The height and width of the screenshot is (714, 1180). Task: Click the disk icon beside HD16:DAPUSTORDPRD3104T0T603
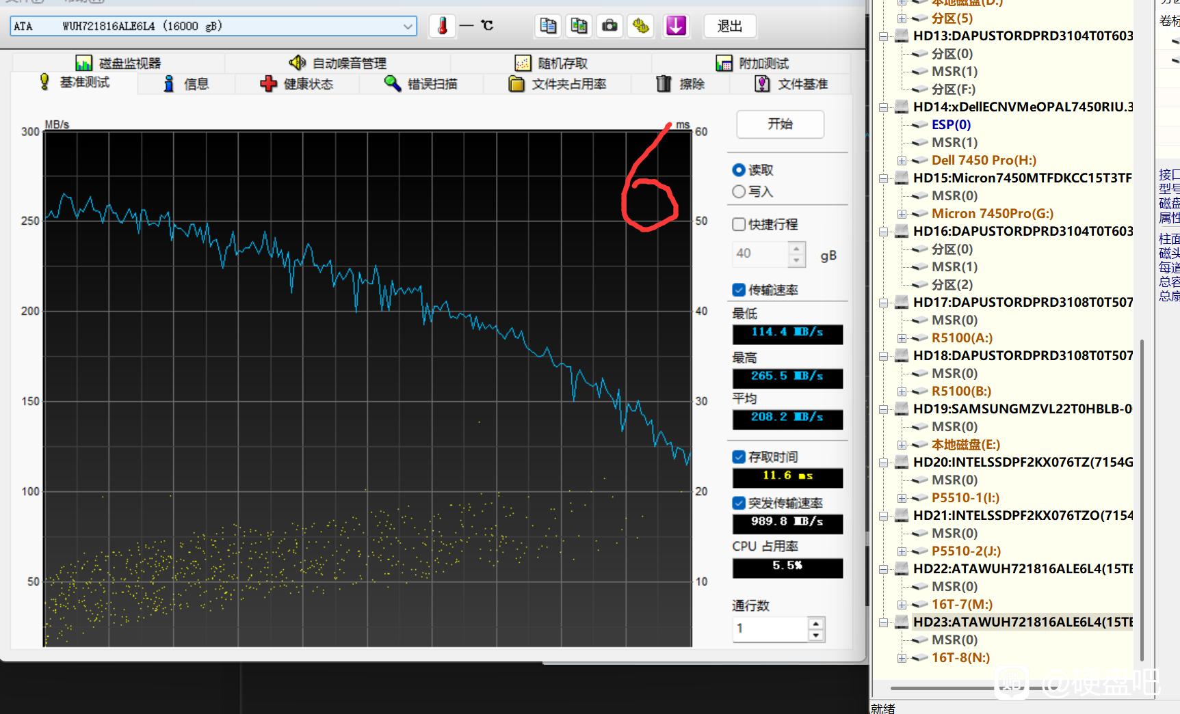coord(902,231)
